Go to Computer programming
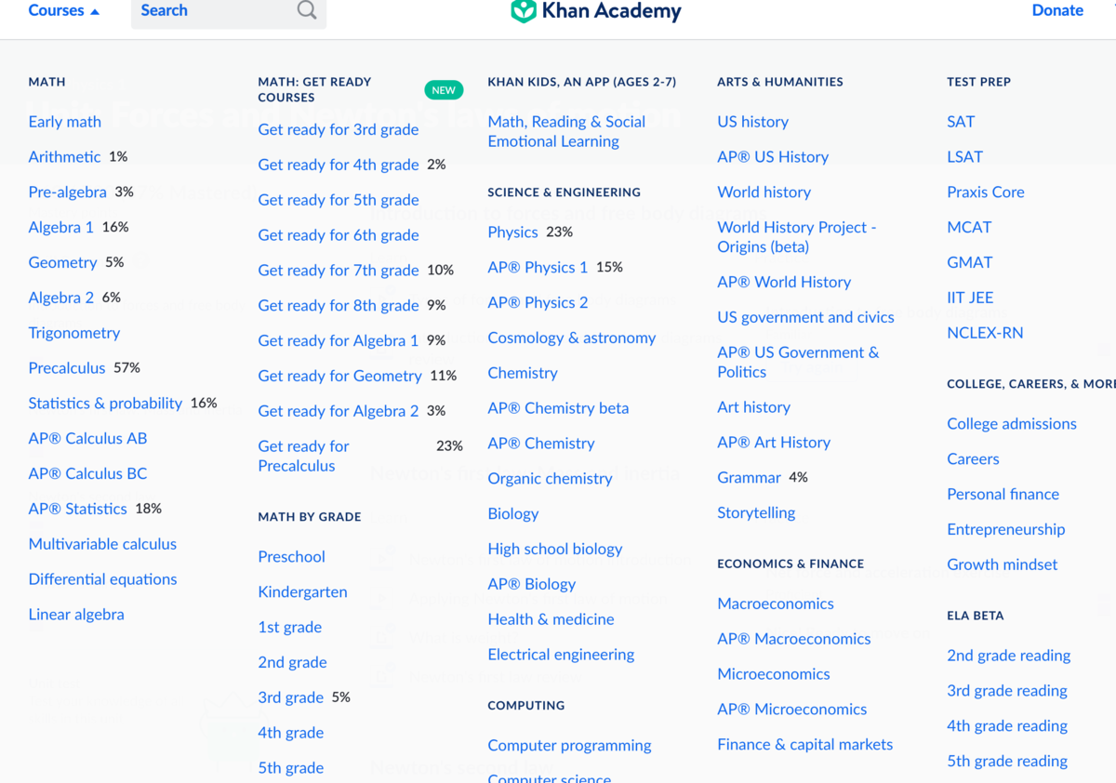Screen dimensions: 1116x783 coord(569,746)
